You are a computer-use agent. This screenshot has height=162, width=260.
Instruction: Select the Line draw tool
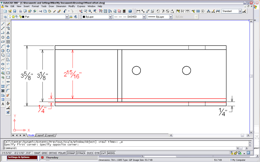[x=3, y=24]
